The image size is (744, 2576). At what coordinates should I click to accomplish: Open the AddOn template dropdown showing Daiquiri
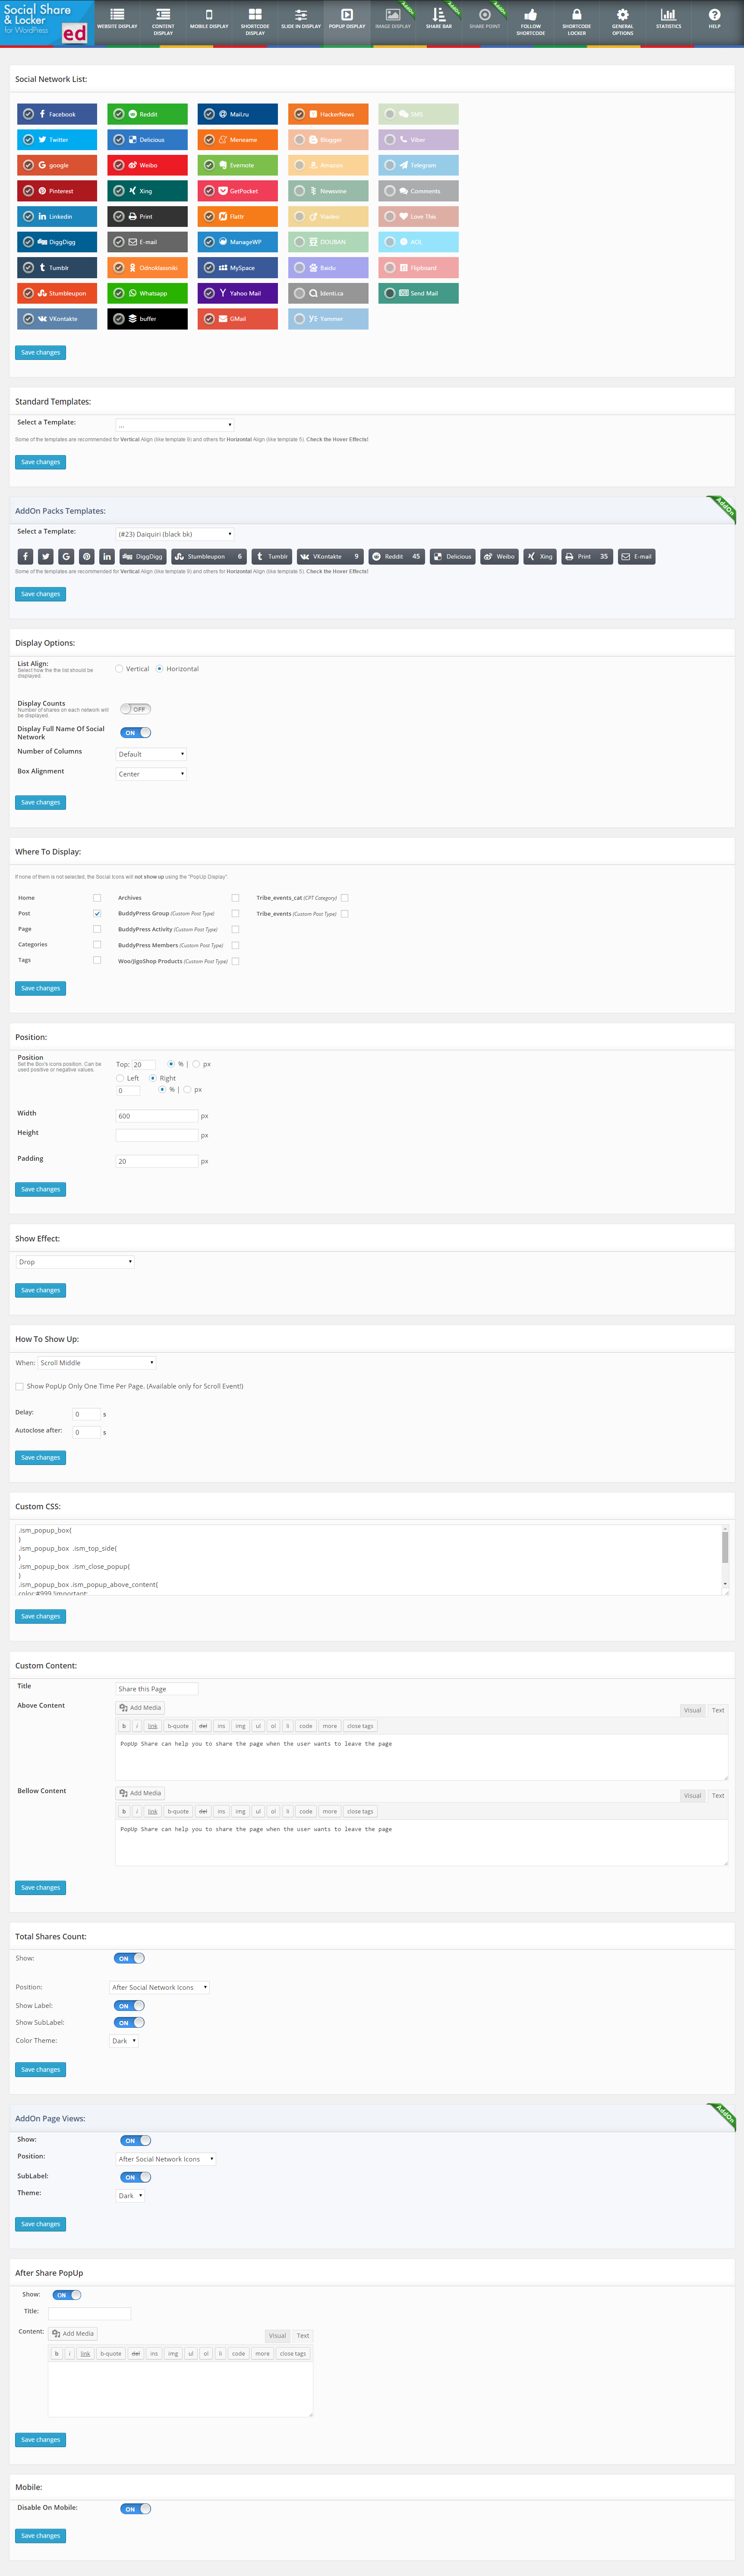pyautogui.click(x=175, y=534)
